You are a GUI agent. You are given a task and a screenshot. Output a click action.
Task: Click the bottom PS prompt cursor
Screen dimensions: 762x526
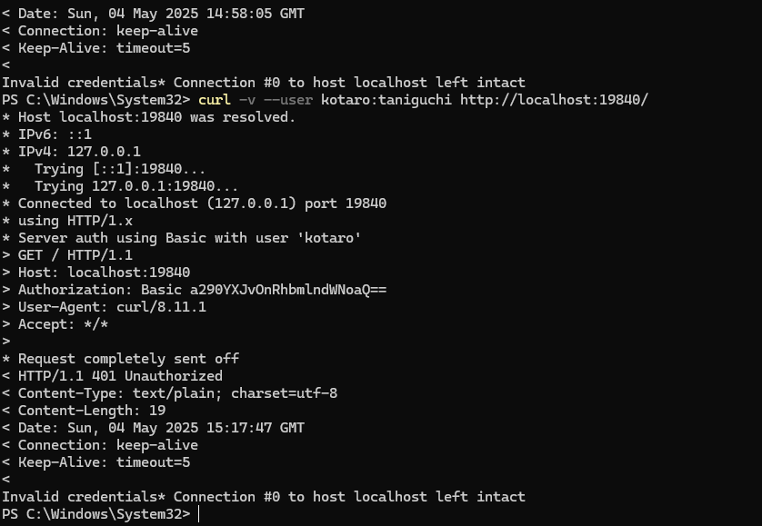pyautogui.click(x=199, y=514)
